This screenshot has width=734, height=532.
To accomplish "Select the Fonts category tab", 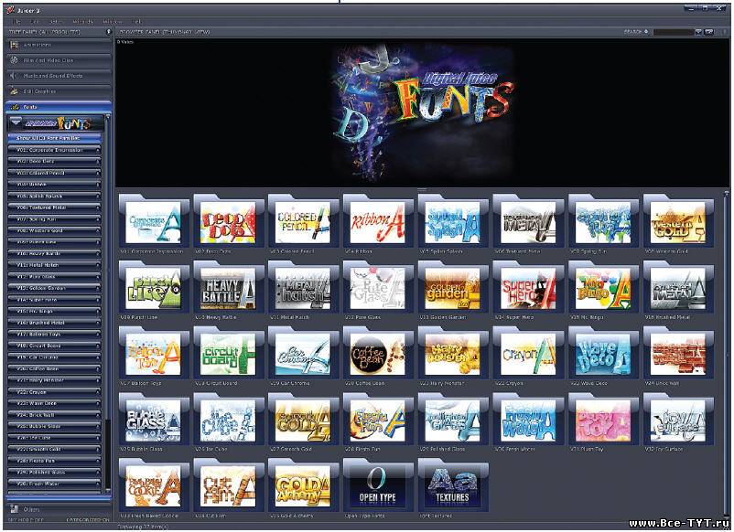I will [x=59, y=107].
